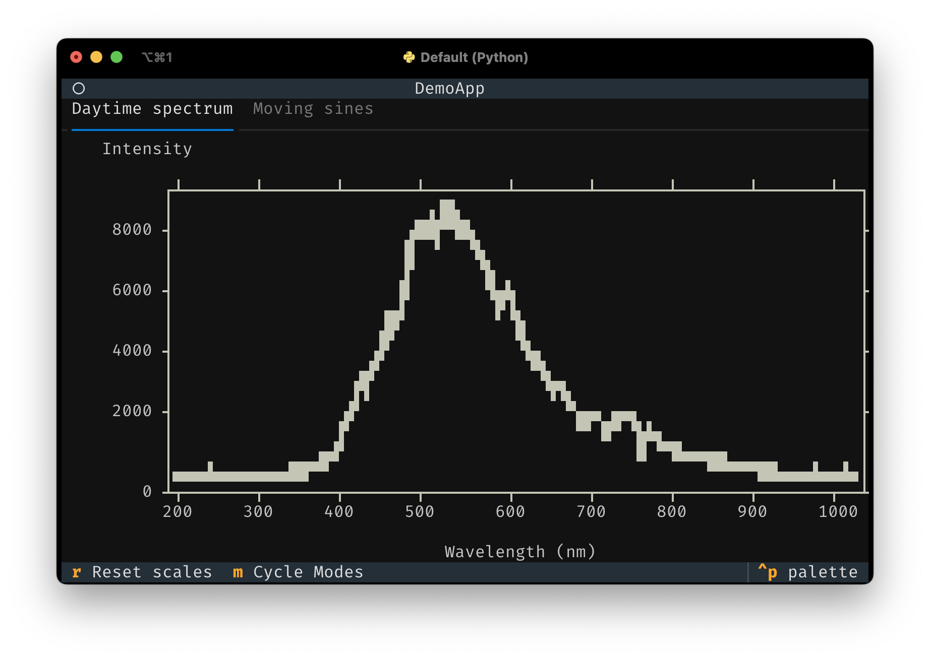Click the ⌥⌘1 indicator in the title bar

point(158,57)
